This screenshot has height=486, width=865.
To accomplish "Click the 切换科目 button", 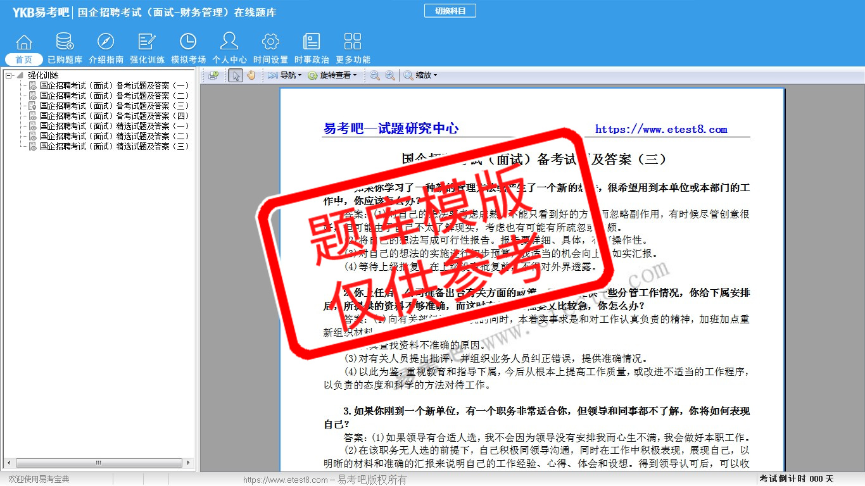I will [450, 11].
